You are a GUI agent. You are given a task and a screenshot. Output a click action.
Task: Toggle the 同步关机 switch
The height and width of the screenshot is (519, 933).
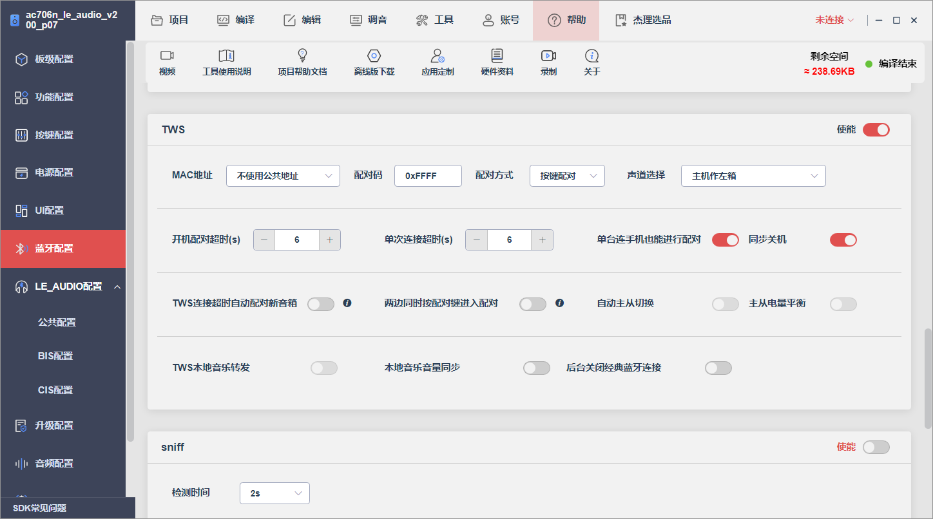coord(843,240)
